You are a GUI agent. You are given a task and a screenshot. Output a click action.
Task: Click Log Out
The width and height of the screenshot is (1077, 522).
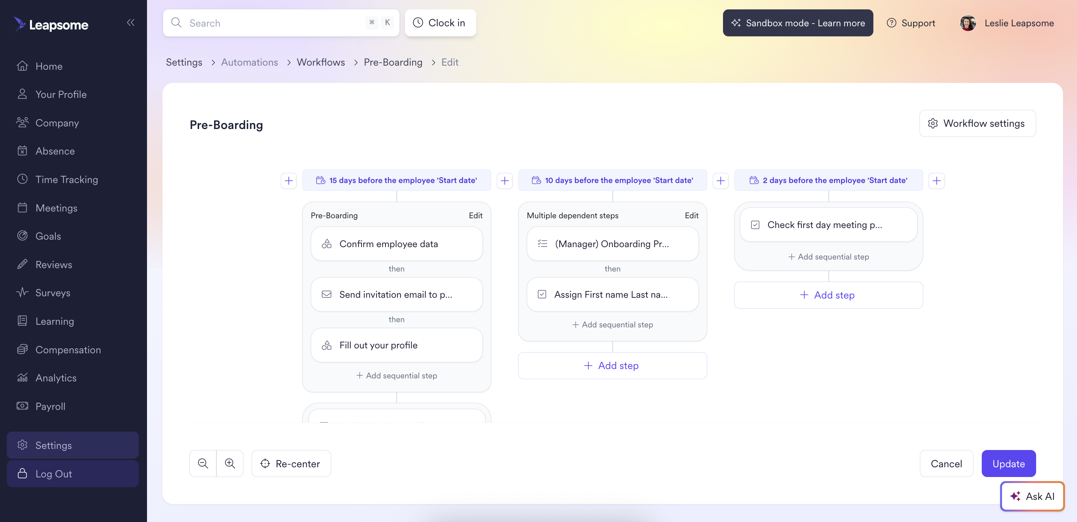(73, 474)
